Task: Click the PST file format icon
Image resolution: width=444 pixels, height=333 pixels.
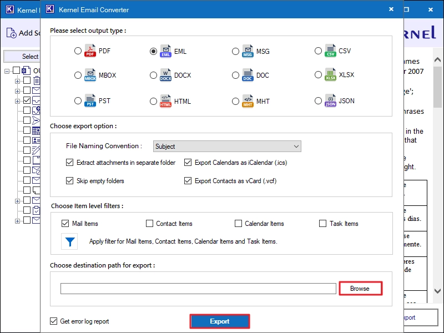Action: pos(90,100)
